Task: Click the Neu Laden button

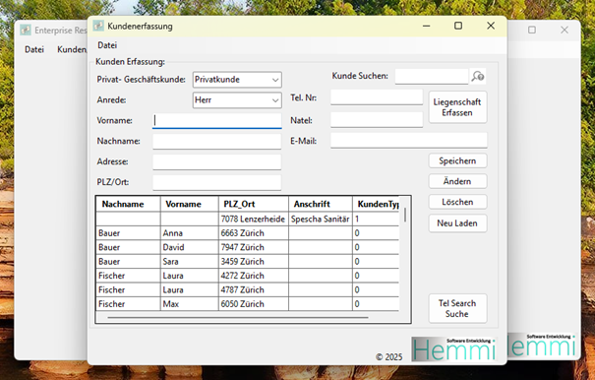Action: (x=457, y=223)
